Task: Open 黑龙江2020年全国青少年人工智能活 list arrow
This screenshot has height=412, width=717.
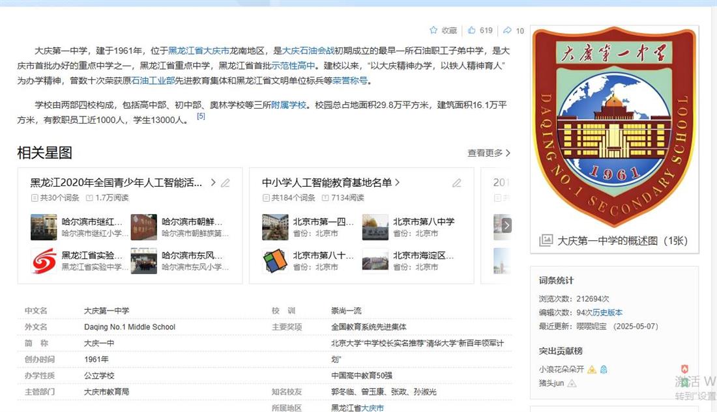Action: coord(213,182)
